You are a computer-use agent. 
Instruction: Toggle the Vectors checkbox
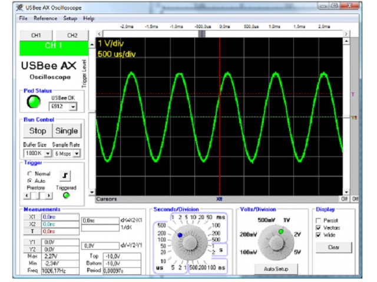click(x=318, y=227)
